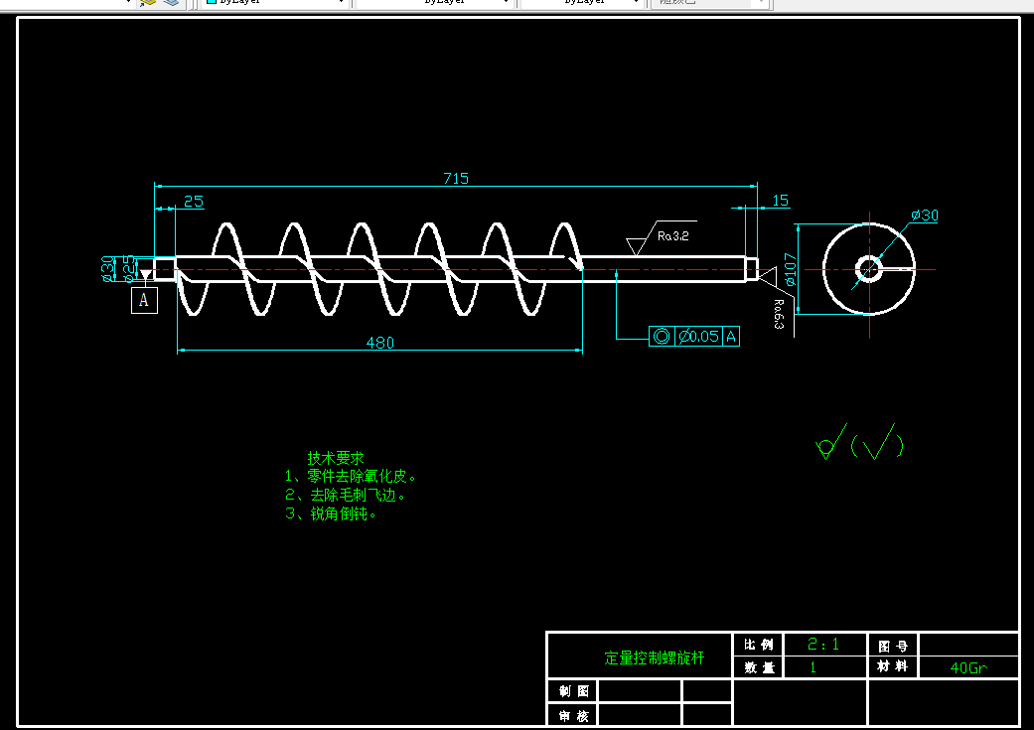This screenshot has width=1034, height=730.
Task: Pick the Ra3.2 surface roughness label
Action: (x=672, y=236)
